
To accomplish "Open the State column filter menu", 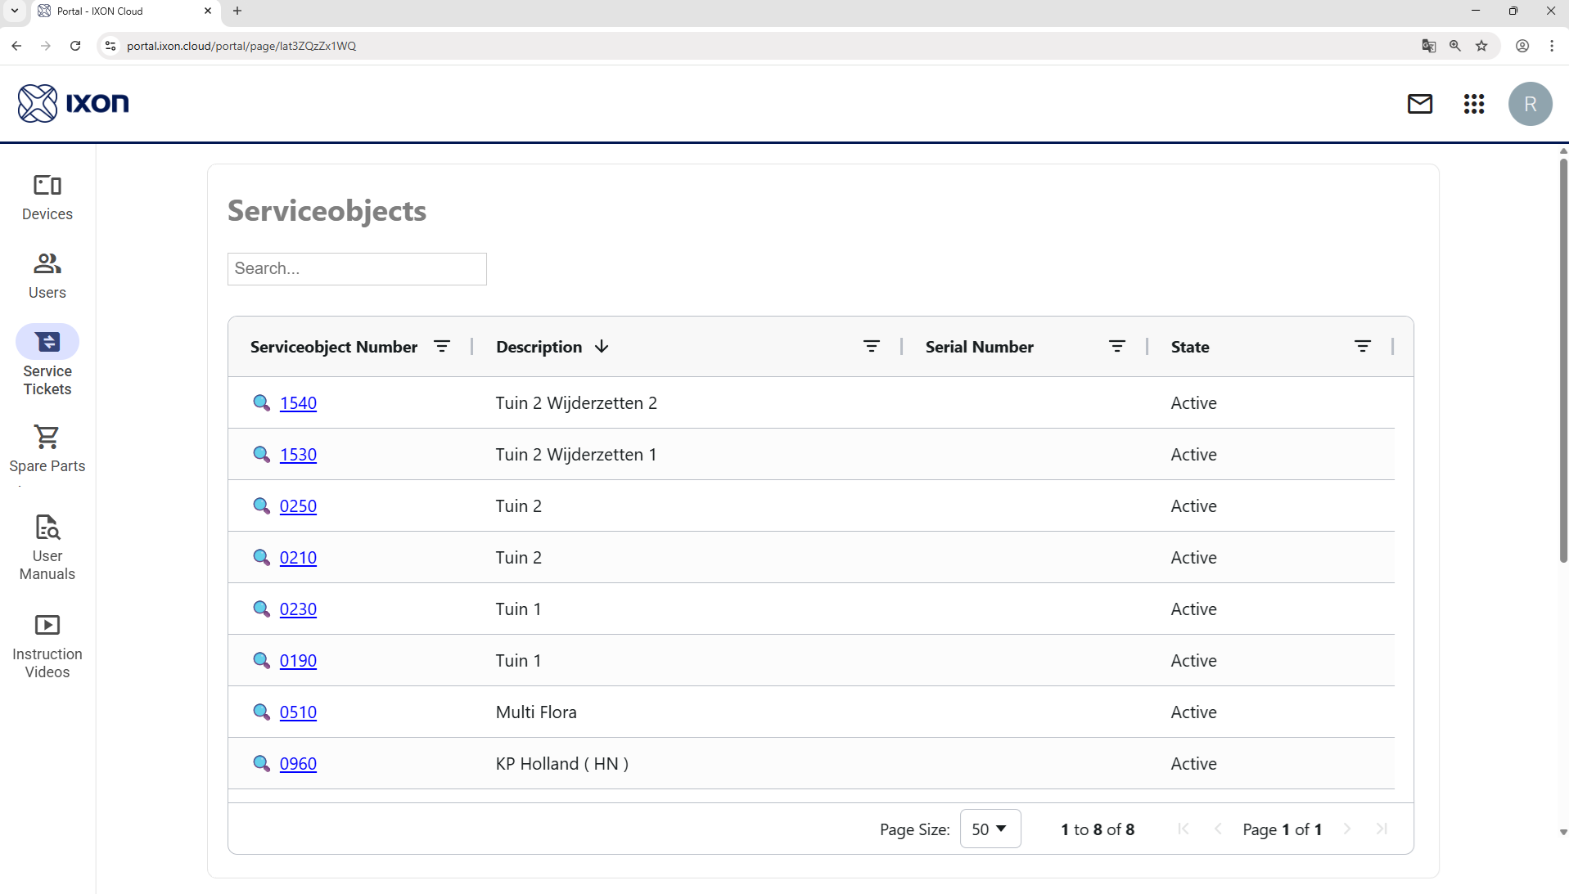I will coord(1362,347).
